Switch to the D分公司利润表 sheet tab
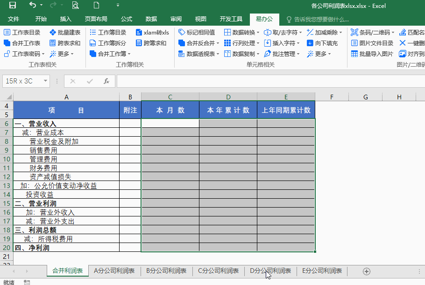 [x=270, y=271]
